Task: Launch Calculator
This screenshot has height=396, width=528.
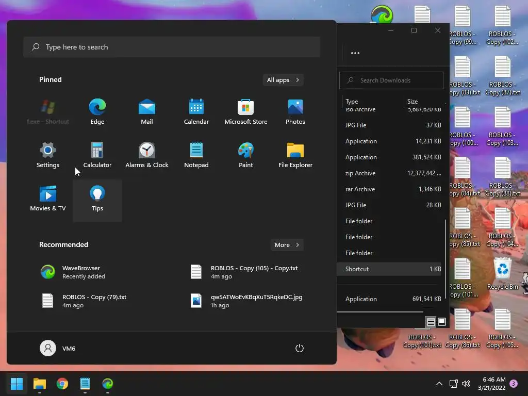Action: pos(97,155)
